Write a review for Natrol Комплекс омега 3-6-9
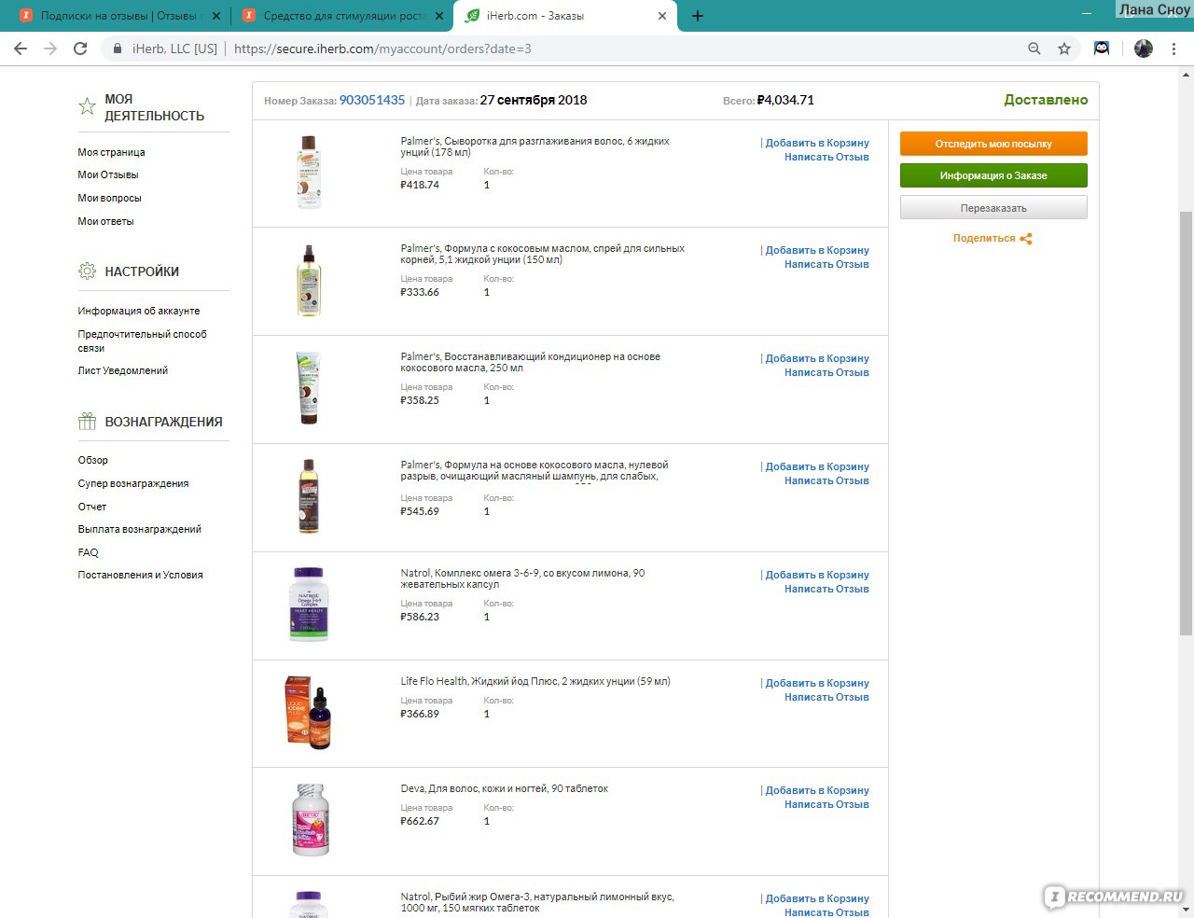This screenshot has width=1194, height=918. (x=826, y=589)
